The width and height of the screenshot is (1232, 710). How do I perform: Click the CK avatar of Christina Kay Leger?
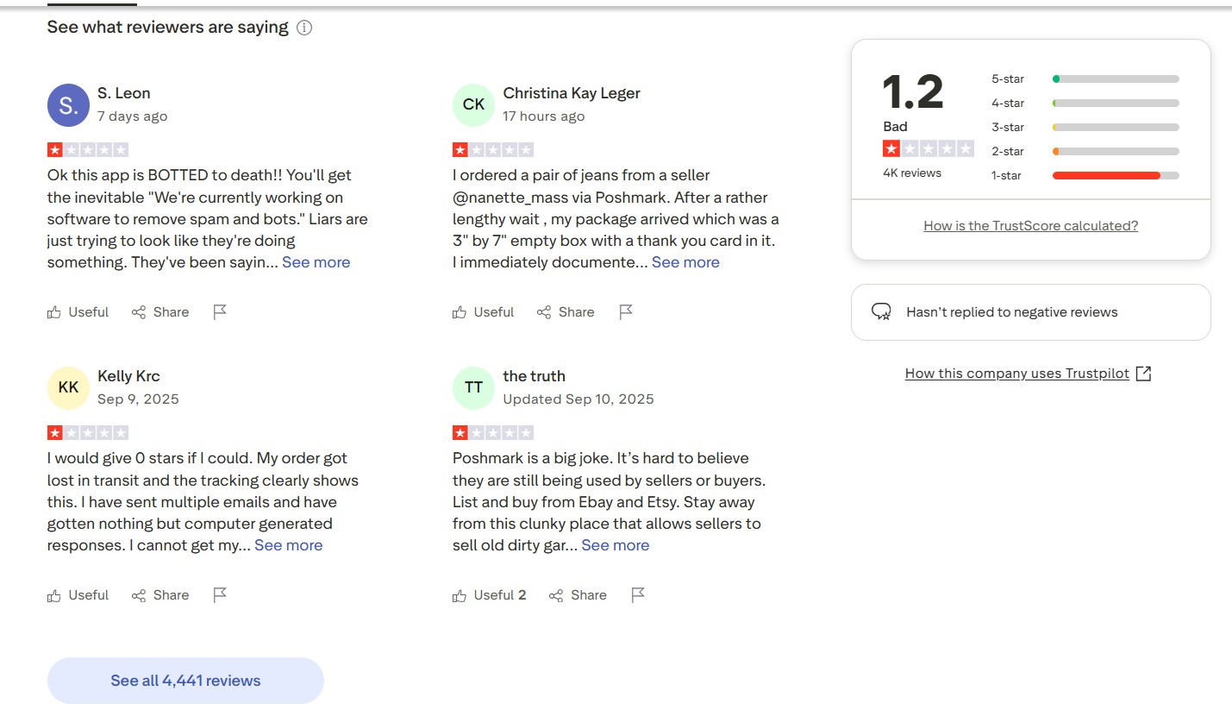click(473, 105)
